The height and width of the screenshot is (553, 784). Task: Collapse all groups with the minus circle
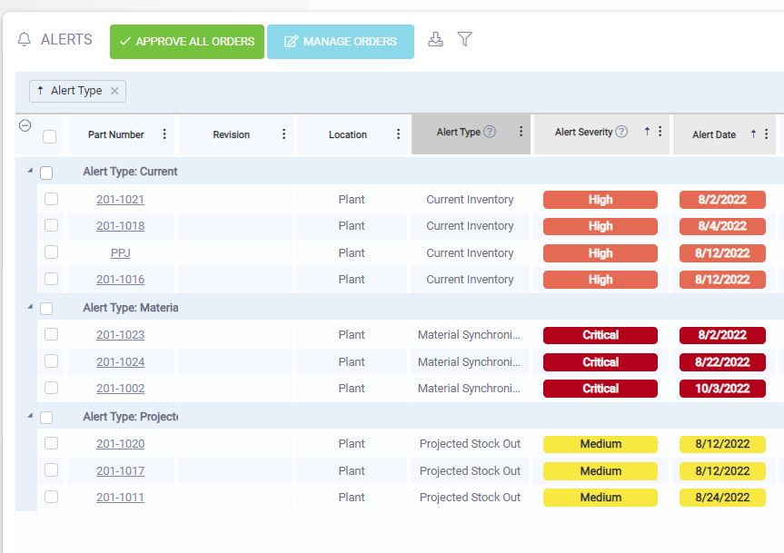(x=25, y=125)
